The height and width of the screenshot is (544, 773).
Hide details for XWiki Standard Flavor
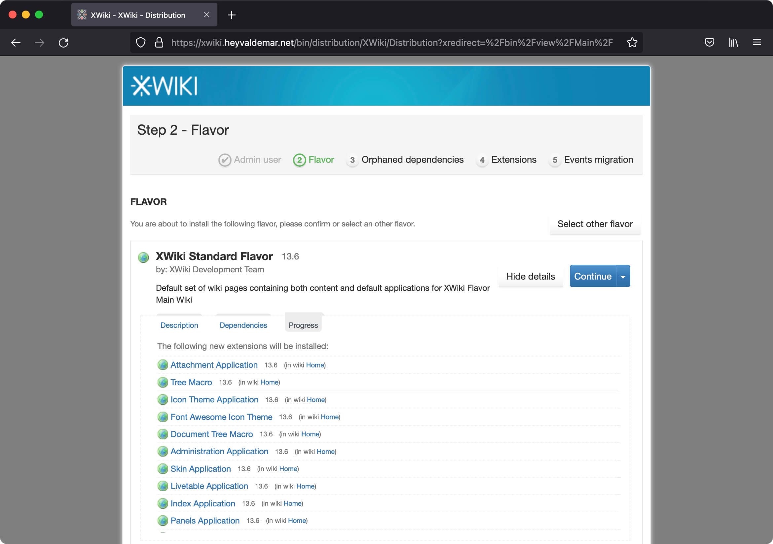click(530, 276)
